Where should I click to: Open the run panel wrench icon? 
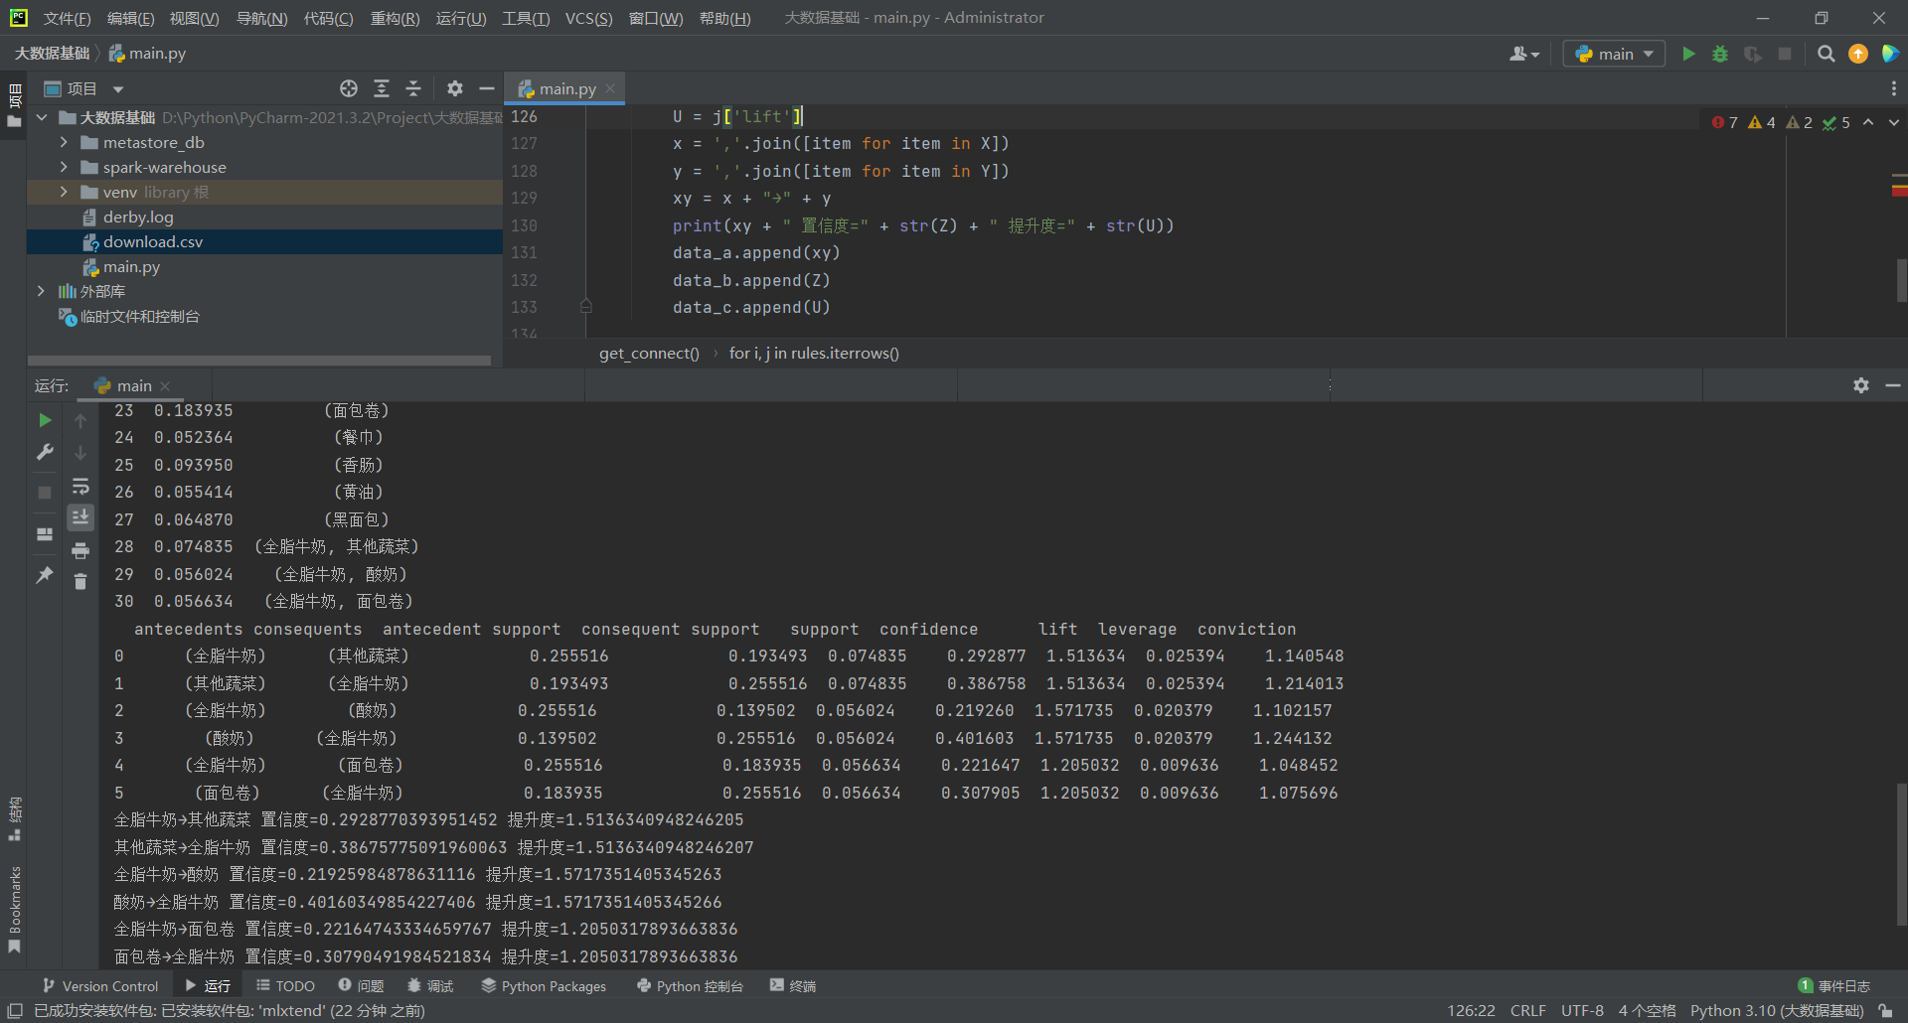click(x=45, y=452)
